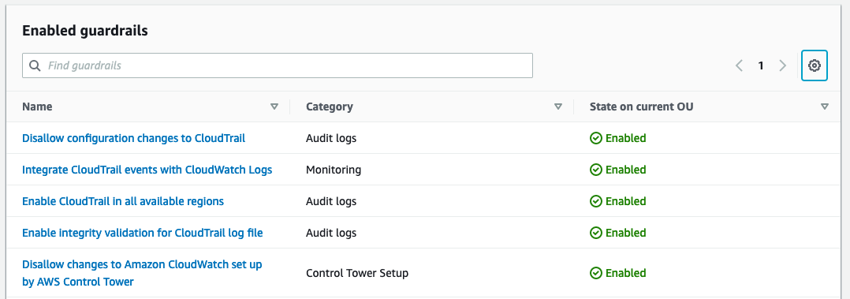This screenshot has width=850, height=299.
Task: Sort by Category column arrow
Action: [557, 107]
